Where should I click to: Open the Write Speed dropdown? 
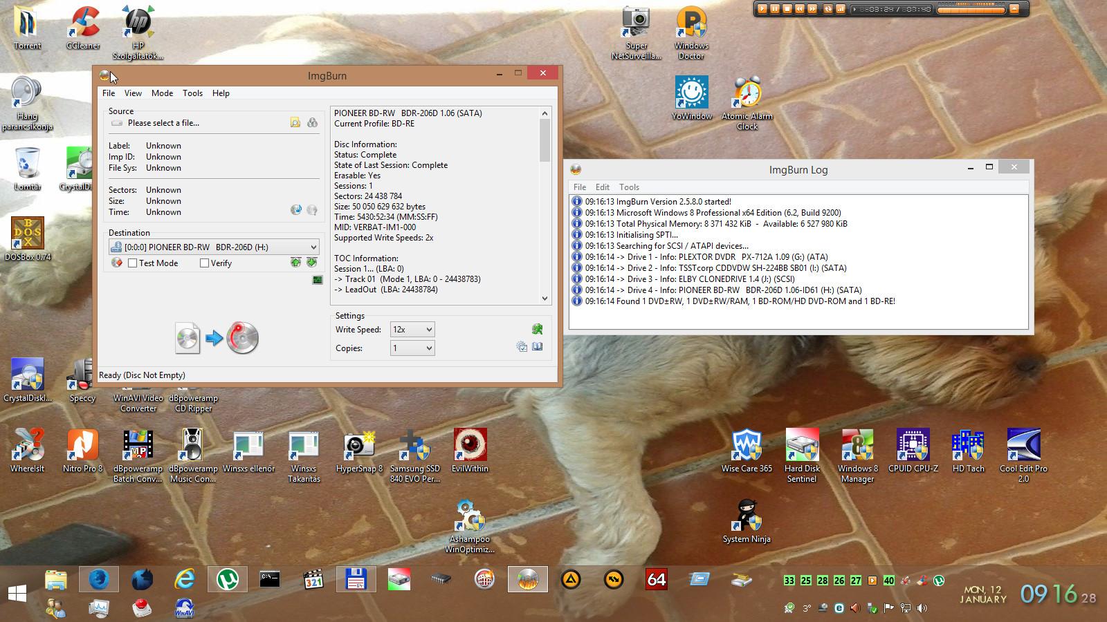point(412,330)
